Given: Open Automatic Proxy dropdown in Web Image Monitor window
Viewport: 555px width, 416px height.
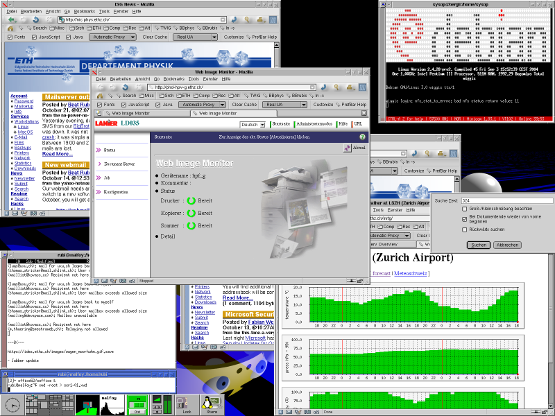Looking at the screenshot, I should coord(202,105).
